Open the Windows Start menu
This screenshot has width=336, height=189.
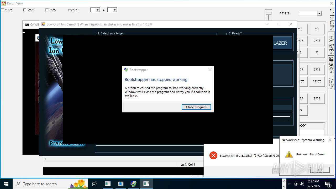[x=6, y=184]
